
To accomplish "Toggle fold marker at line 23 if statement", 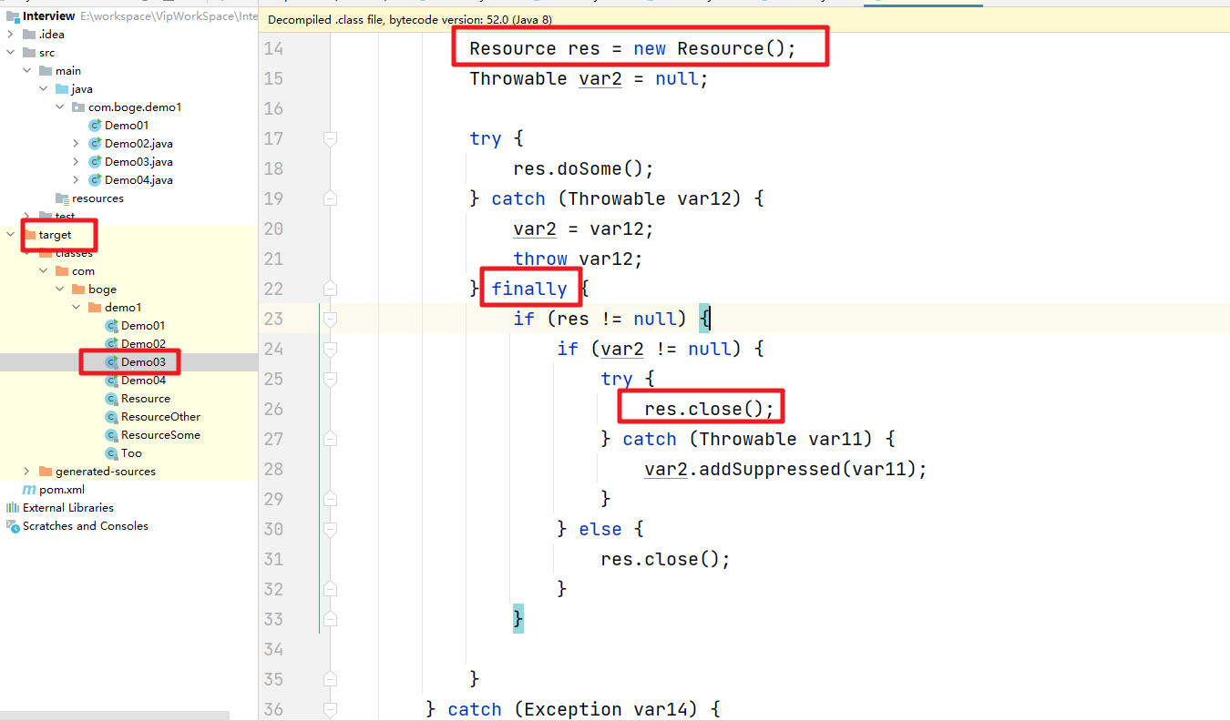I will (330, 319).
